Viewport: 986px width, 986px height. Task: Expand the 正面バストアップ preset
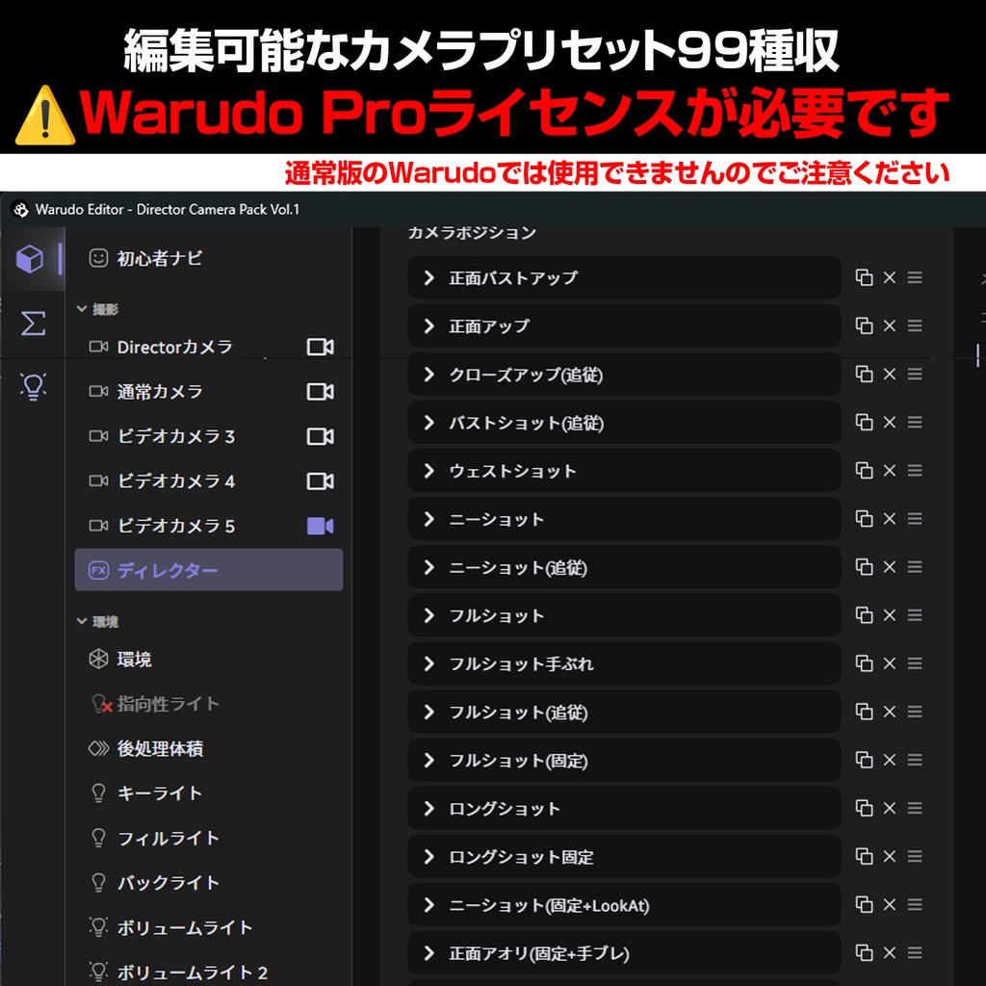pyautogui.click(x=428, y=277)
